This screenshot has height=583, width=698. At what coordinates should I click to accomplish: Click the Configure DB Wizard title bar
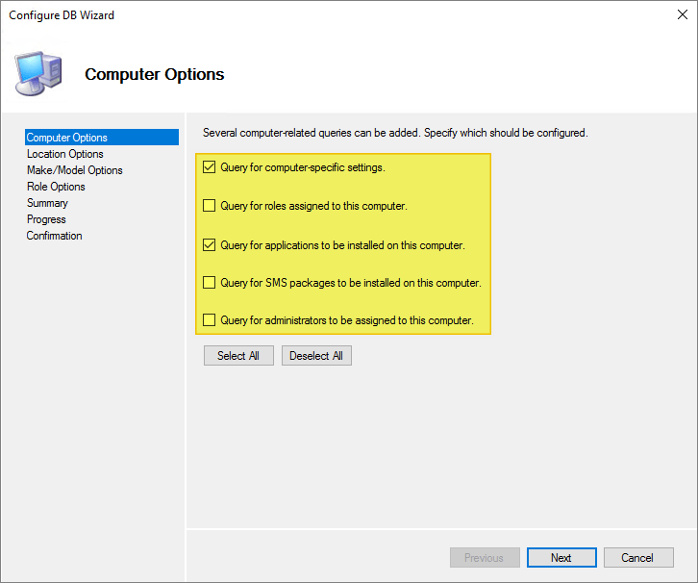tap(288, 15)
